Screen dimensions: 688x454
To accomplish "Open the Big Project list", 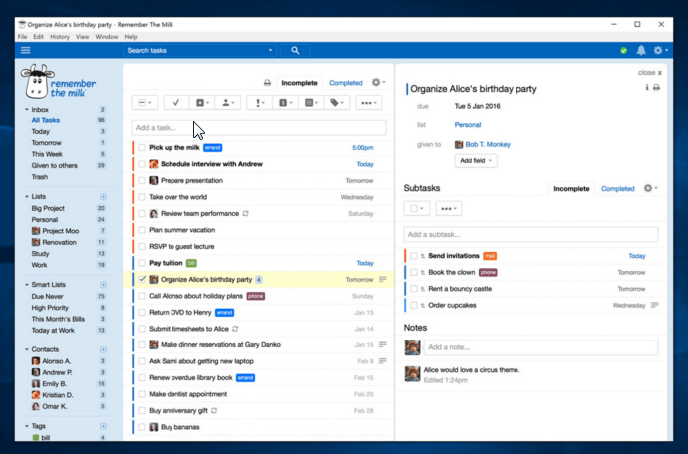I will pos(48,208).
